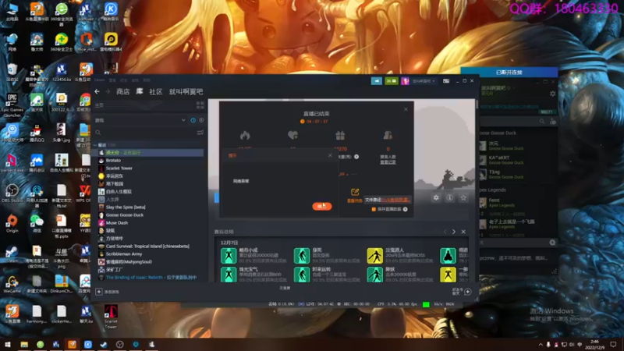Open friends list settings gear
624x351 pixels.
pos(552,94)
